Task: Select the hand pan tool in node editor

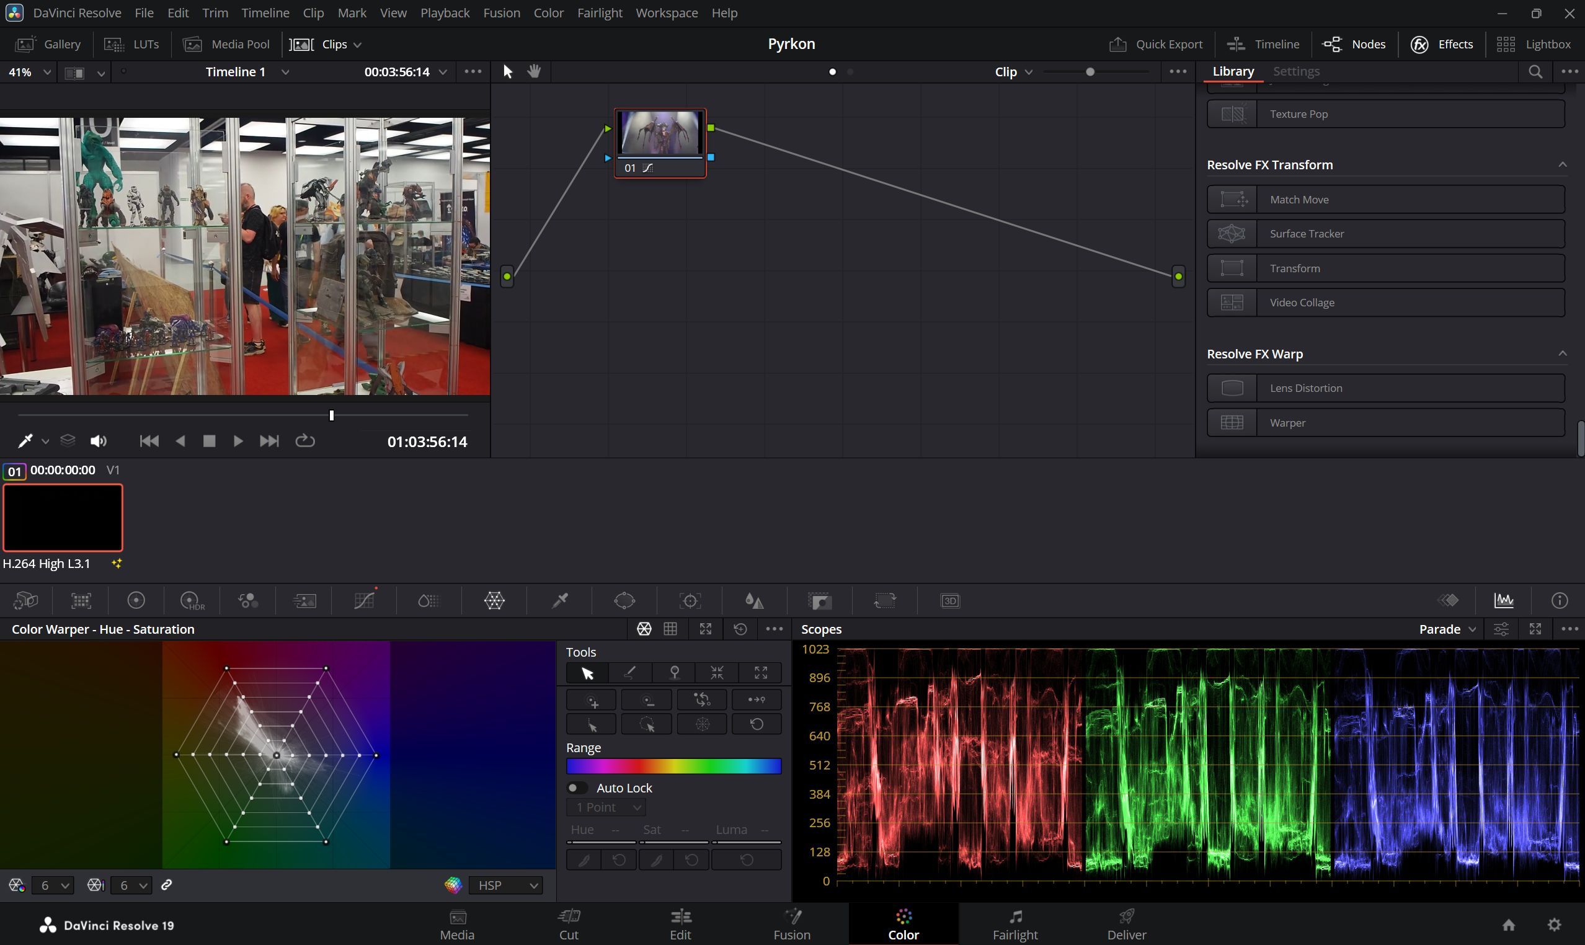Action: (x=534, y=71)
